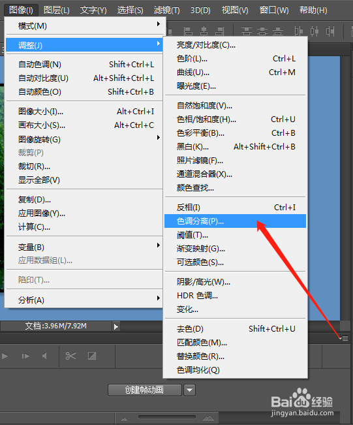Select 反相(I) adjustment

pos(235,208)
